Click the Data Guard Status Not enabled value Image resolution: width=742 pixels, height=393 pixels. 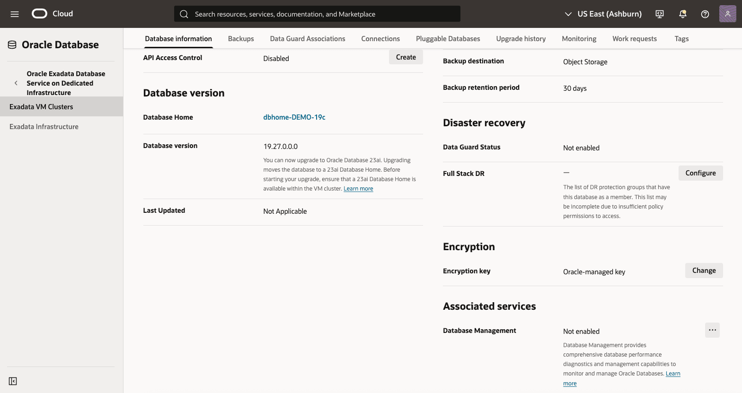[581, 148]
